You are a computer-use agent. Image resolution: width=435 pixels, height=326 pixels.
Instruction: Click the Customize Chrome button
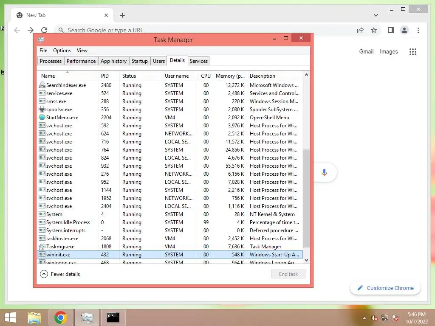tap(385, 288)
